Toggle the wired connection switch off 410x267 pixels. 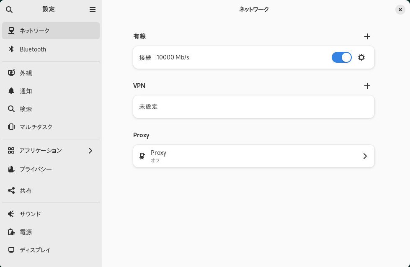tap(341, 57)
